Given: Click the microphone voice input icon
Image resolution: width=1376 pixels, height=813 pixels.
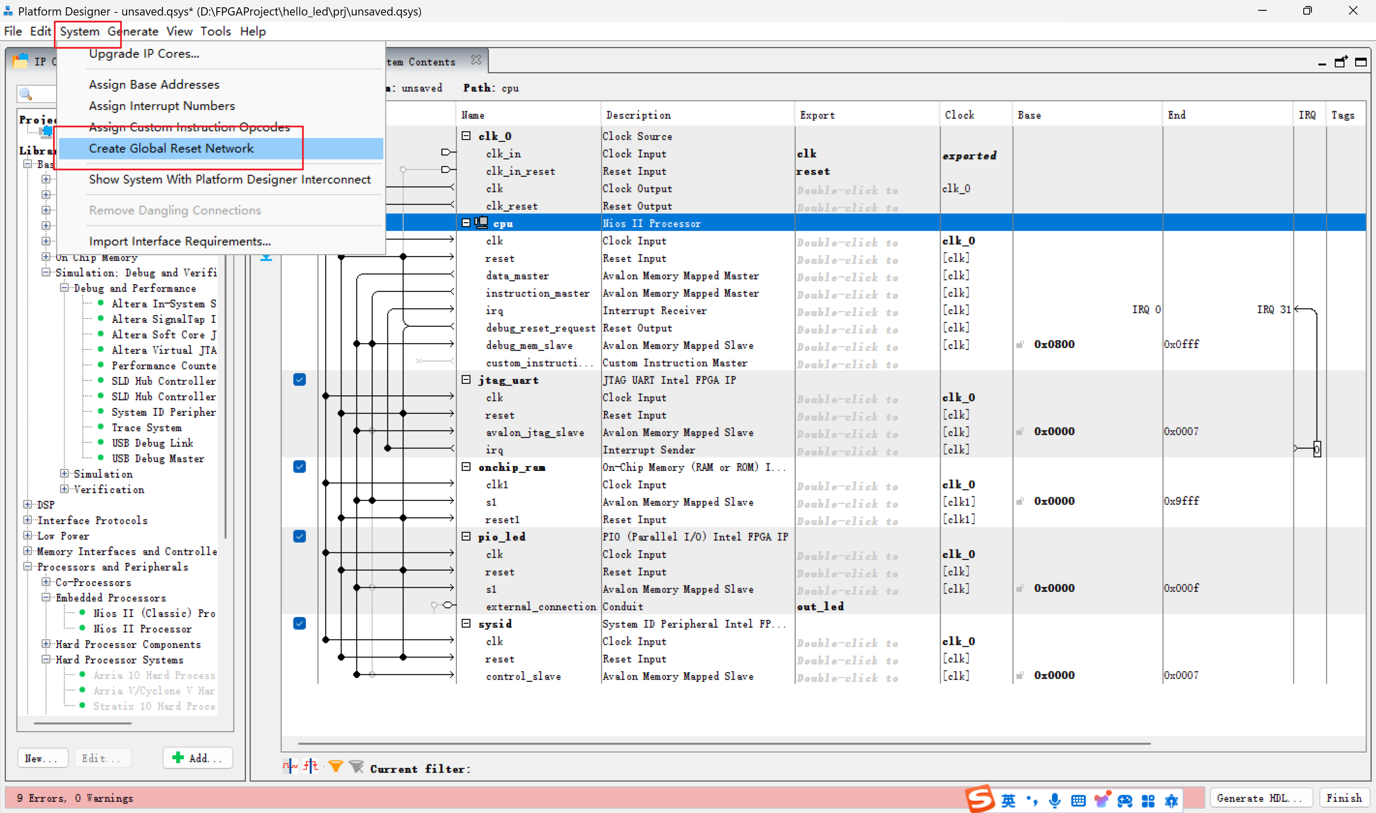Looking at the screenshot, I should (x=1054, y=801).
